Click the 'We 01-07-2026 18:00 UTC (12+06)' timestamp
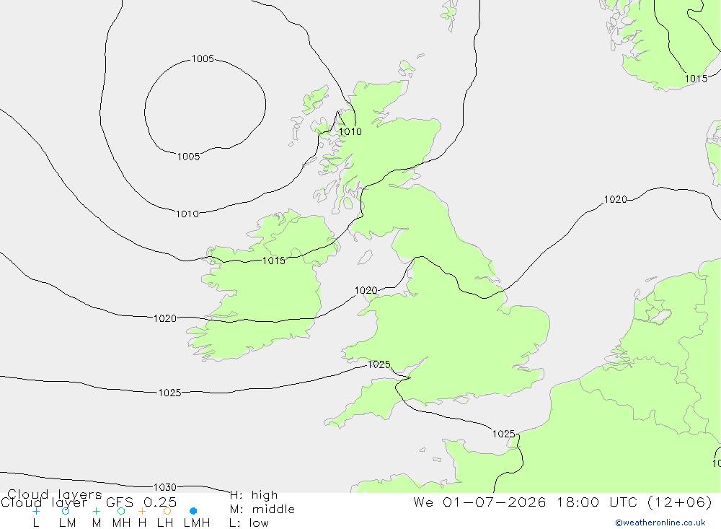The height and width of the screenshot is (529, 721). [x=562, y=502]
